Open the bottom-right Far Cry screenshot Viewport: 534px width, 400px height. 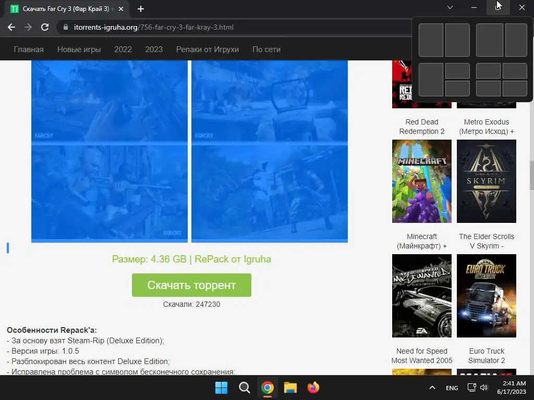coord(270,193)
